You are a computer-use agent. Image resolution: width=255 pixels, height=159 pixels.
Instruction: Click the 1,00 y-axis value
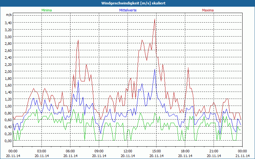point(8,106)
